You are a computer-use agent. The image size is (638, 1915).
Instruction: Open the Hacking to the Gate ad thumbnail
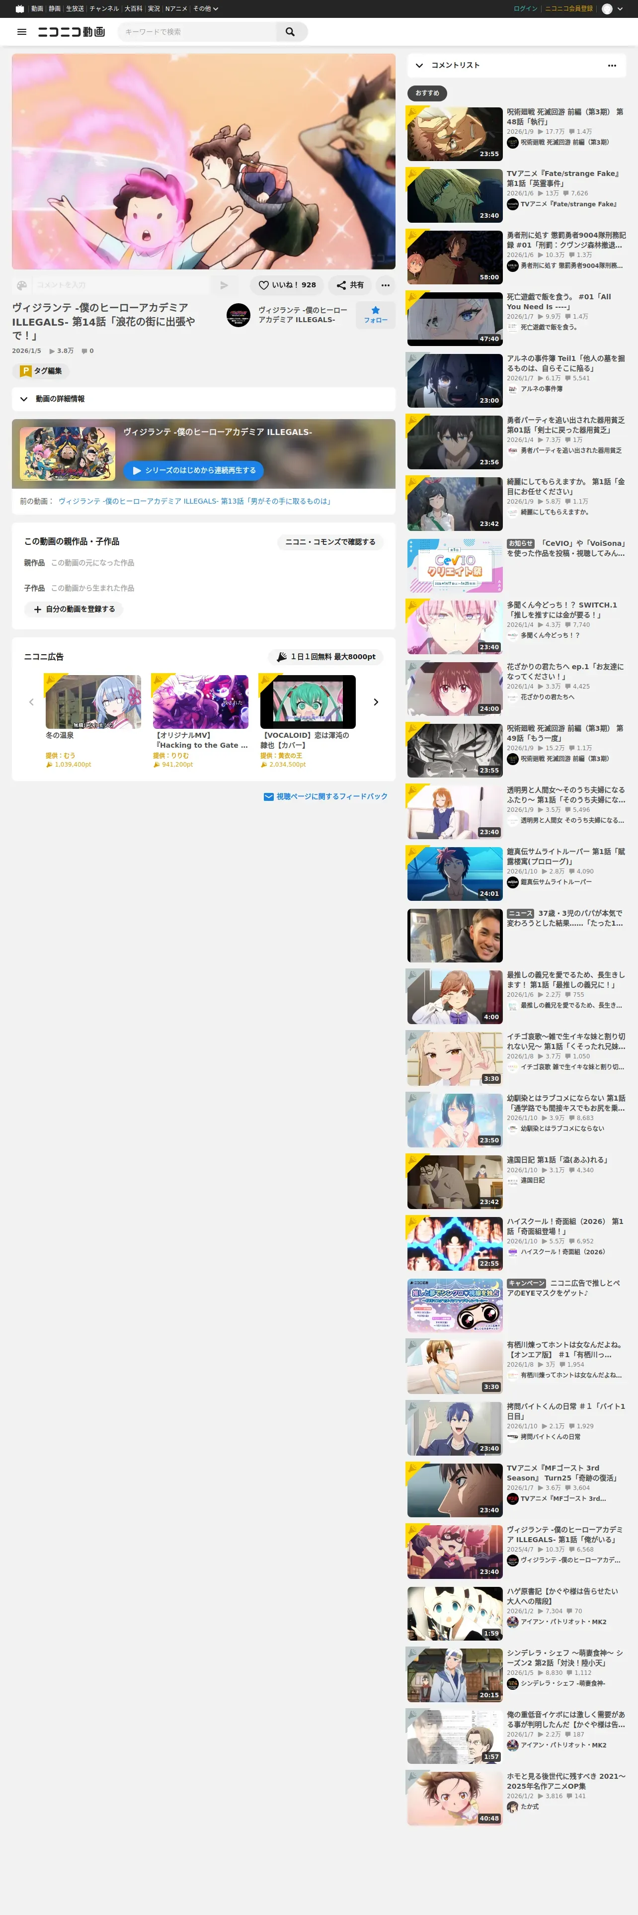[x=201, y=702]
